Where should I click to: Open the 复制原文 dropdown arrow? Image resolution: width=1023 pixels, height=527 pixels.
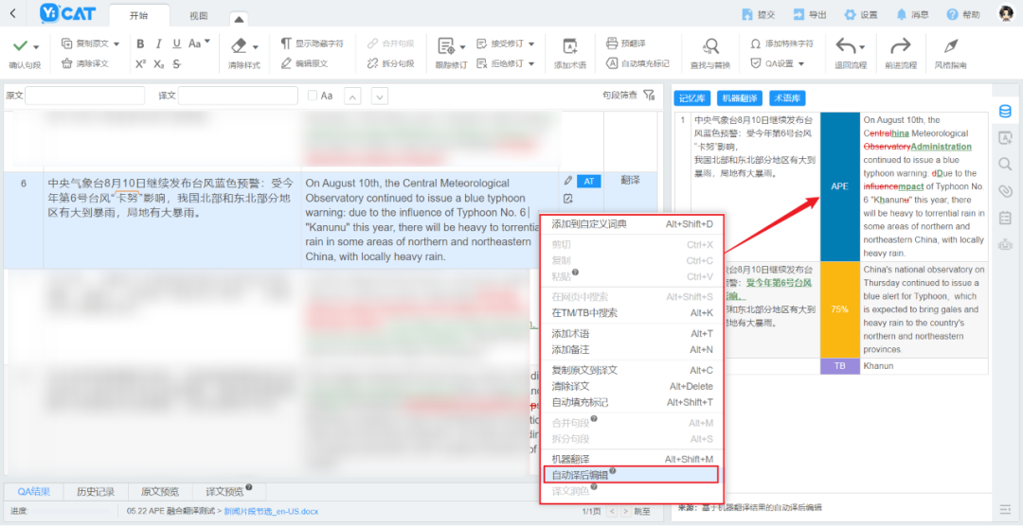[x=117, y=44]
